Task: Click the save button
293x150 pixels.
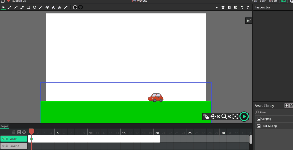Action: [284, 1]
